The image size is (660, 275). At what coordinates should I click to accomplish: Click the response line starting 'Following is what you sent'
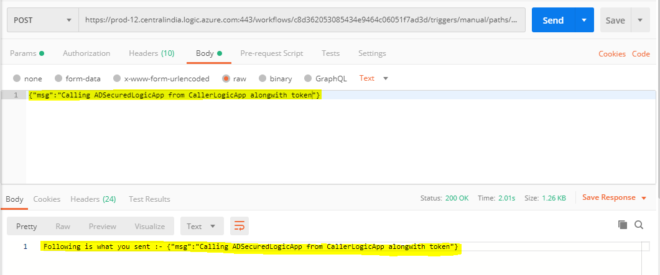[x=251, y=246]
